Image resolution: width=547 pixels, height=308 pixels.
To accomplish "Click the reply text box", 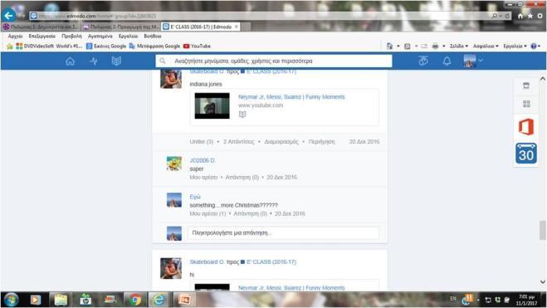I will pos(283,233).
